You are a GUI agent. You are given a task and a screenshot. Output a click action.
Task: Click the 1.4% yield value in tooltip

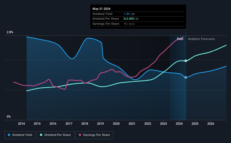(x=127, y=14)
